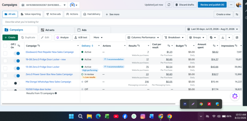Click the info icon beside 13 campaigns
247x121 pixels.
(x=56, y=93)
